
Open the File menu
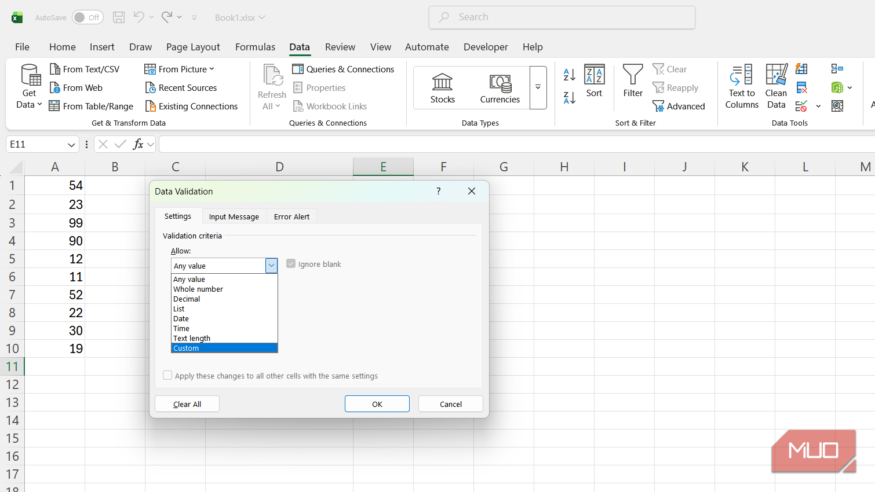[22, 47]
